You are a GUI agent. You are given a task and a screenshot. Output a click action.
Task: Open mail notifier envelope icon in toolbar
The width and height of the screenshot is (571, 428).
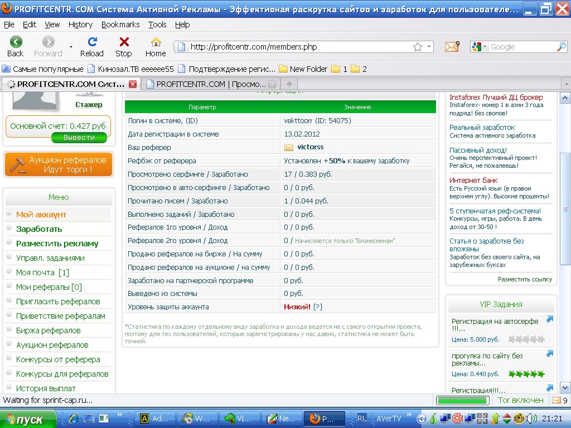click(452, 47)
